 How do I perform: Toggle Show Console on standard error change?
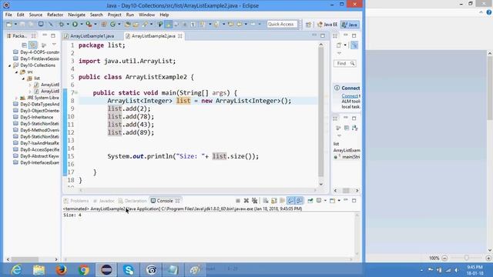pos(299,201)
